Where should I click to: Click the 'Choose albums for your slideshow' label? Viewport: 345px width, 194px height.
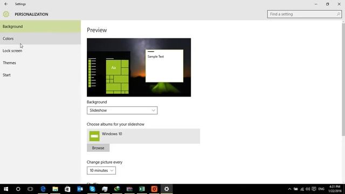pyautogui.click(x=115, y=124)
